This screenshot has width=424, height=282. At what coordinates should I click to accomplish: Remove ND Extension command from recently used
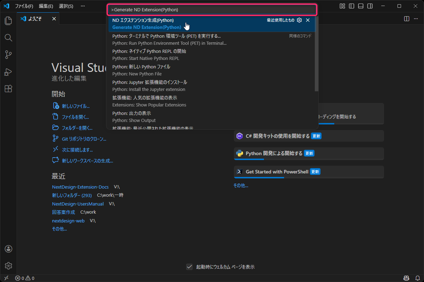308,20
